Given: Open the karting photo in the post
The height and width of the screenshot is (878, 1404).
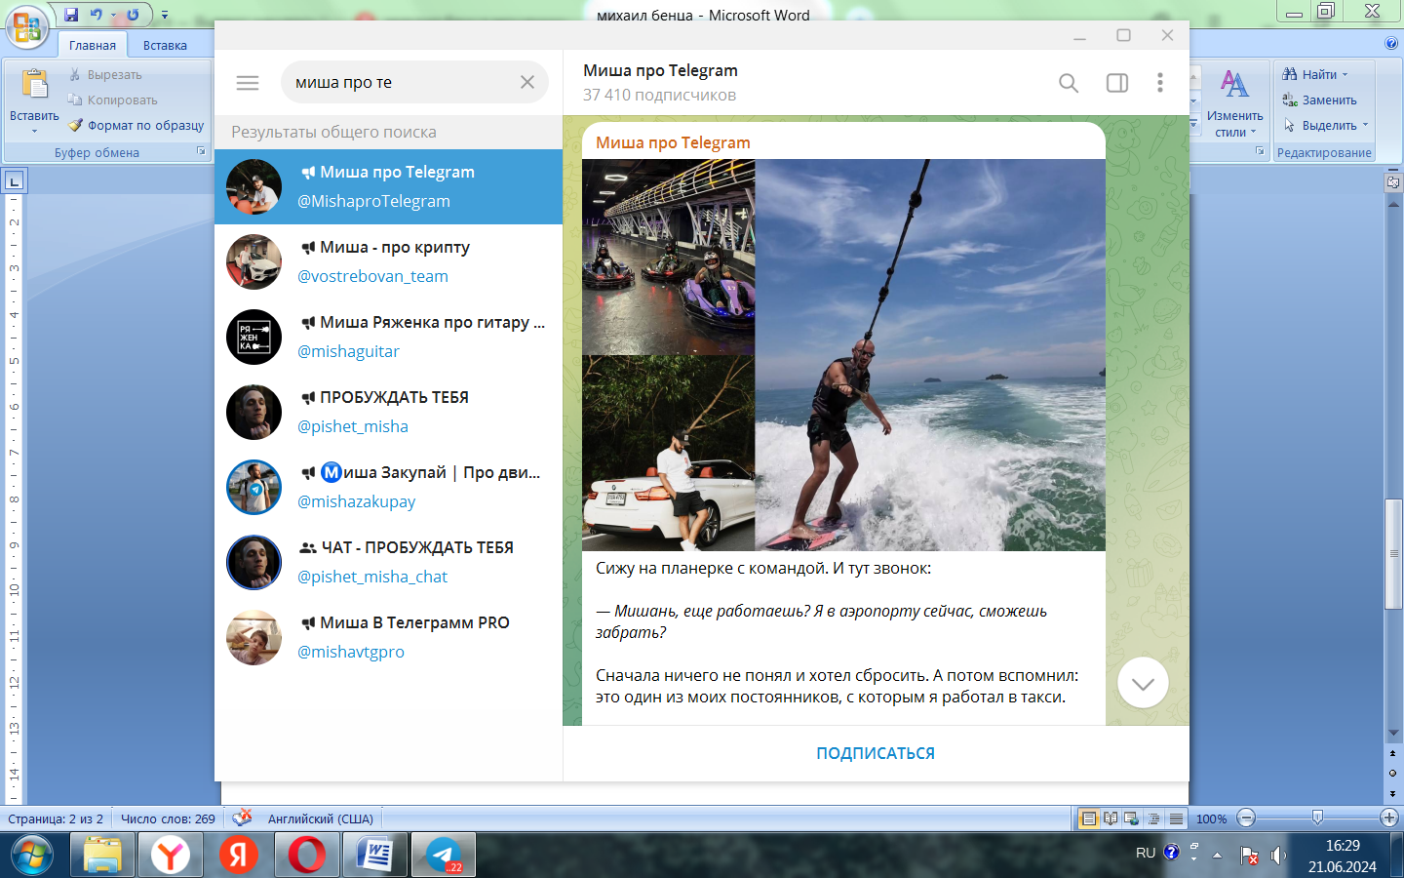Looking at the screenshot, I should 668,257.
